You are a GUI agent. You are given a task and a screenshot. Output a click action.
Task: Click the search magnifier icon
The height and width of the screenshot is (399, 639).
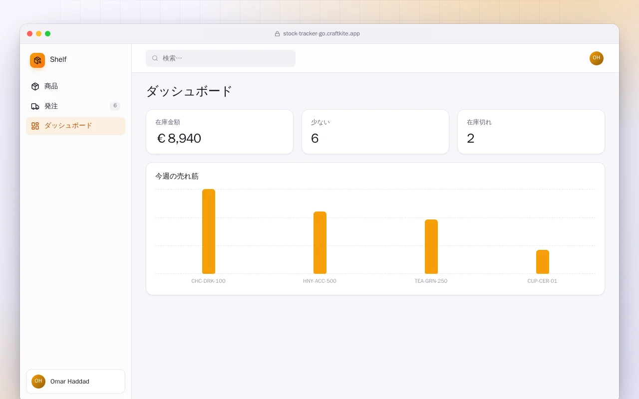click(155, 58)
